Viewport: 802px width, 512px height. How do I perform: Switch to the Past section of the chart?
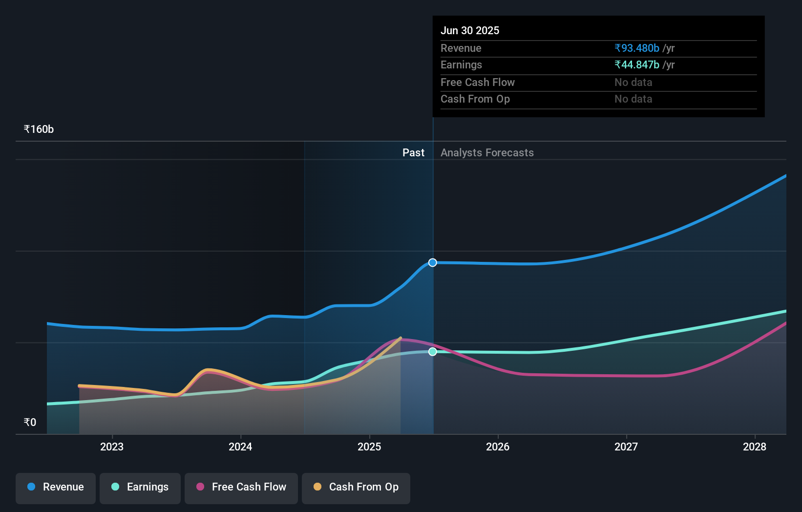[x=414, y=152]
